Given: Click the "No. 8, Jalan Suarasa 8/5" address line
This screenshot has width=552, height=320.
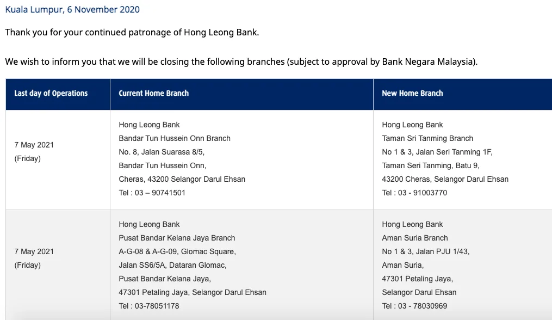Looking at the screenshot, I should (162, 152).
